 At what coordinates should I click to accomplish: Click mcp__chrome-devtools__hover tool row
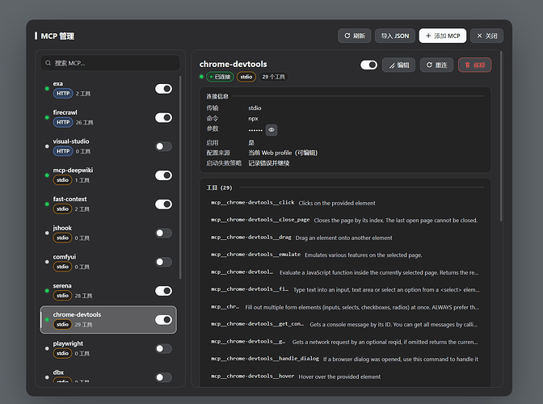pos(345,377)
